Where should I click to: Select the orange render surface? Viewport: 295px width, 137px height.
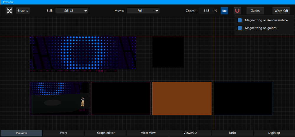pyautogui.click(x=182, y=98)
